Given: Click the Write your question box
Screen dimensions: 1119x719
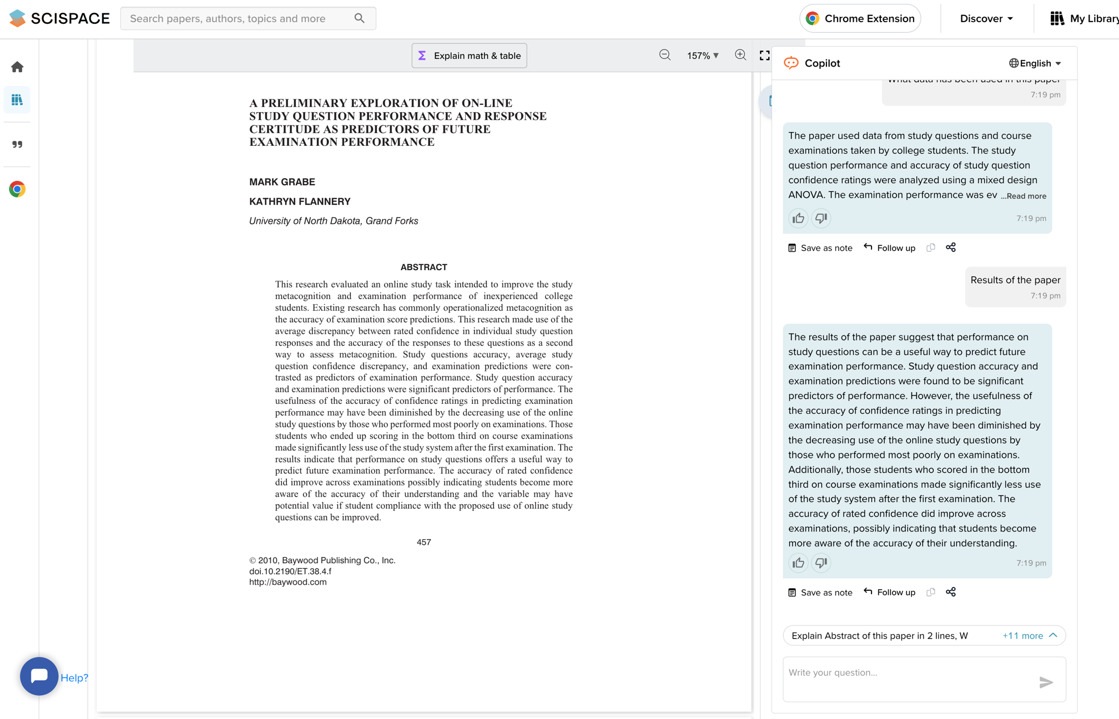Looking at the screenshot, I should click(924, 679).
